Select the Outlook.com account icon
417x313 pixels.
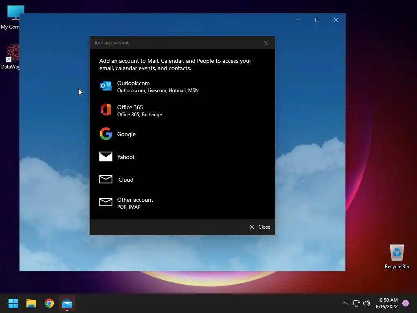click(x=105, y=86)
